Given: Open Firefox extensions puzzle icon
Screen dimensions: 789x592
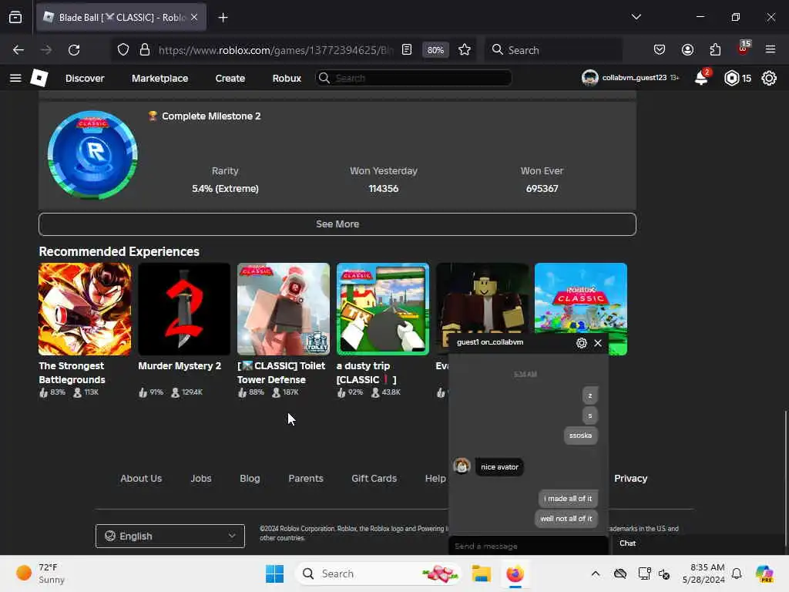Looking at the screenshot, I should pos(715,50).
